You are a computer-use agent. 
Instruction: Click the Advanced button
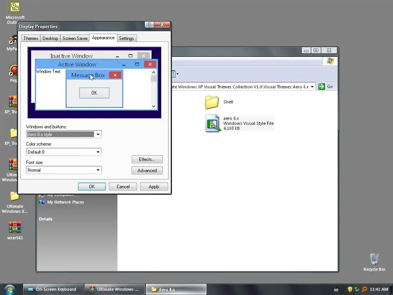tap(147, 171)
